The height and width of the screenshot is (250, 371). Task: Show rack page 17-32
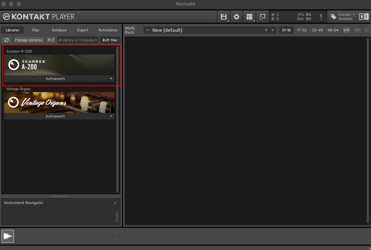click(301, 30)
